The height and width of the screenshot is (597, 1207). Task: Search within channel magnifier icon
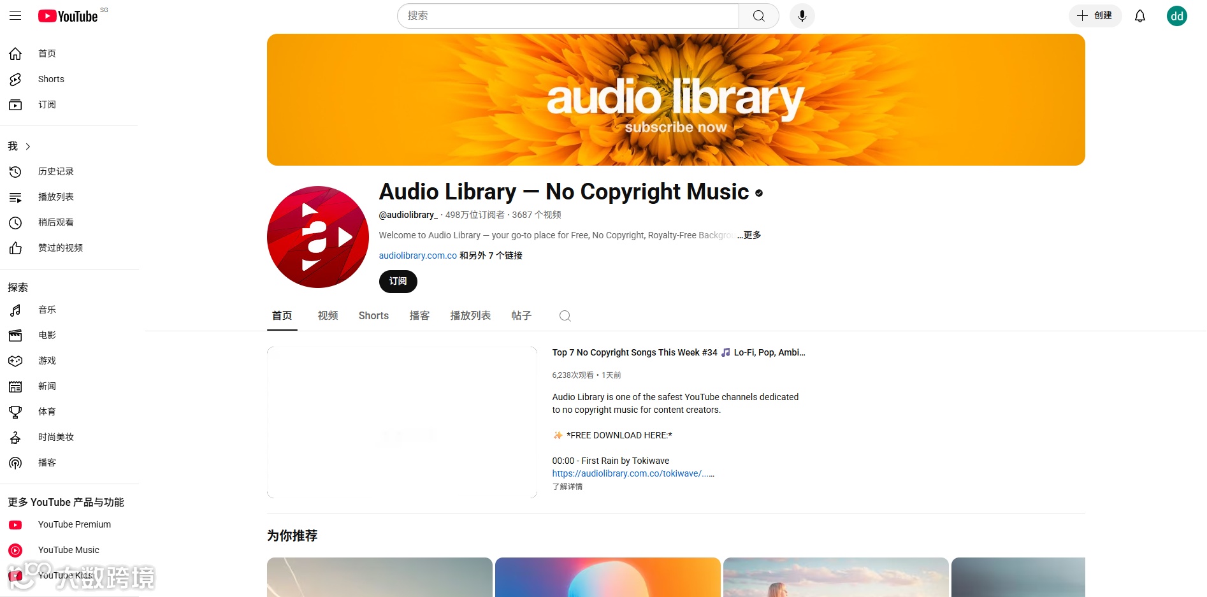(565, 316)
